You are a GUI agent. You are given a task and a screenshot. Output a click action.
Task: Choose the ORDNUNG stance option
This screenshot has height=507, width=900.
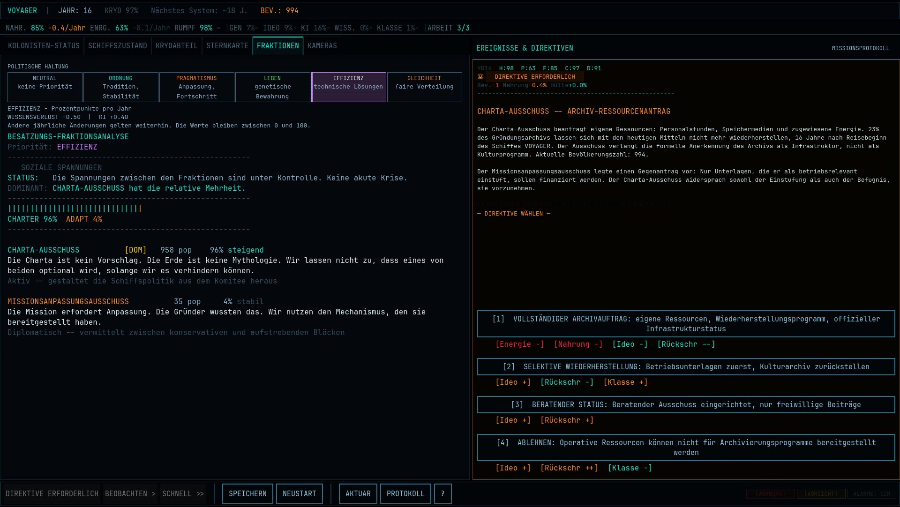click(121, 87)
